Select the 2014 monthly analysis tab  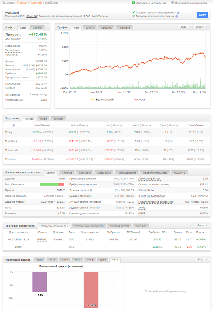90,260
